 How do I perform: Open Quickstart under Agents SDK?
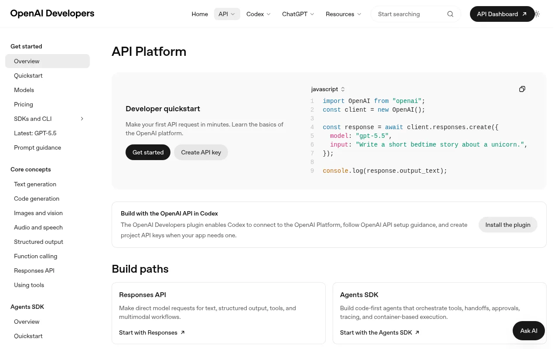[48, 336]
